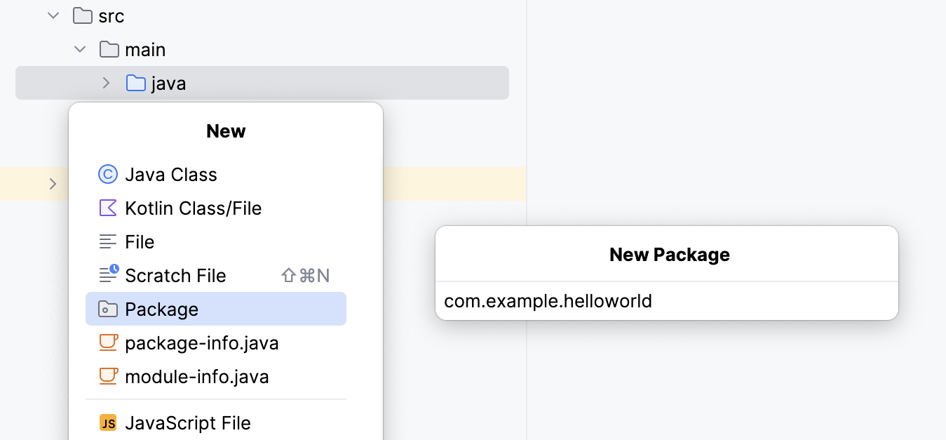Click the coffee cup icon beside package-info.java

coord(108,342)
